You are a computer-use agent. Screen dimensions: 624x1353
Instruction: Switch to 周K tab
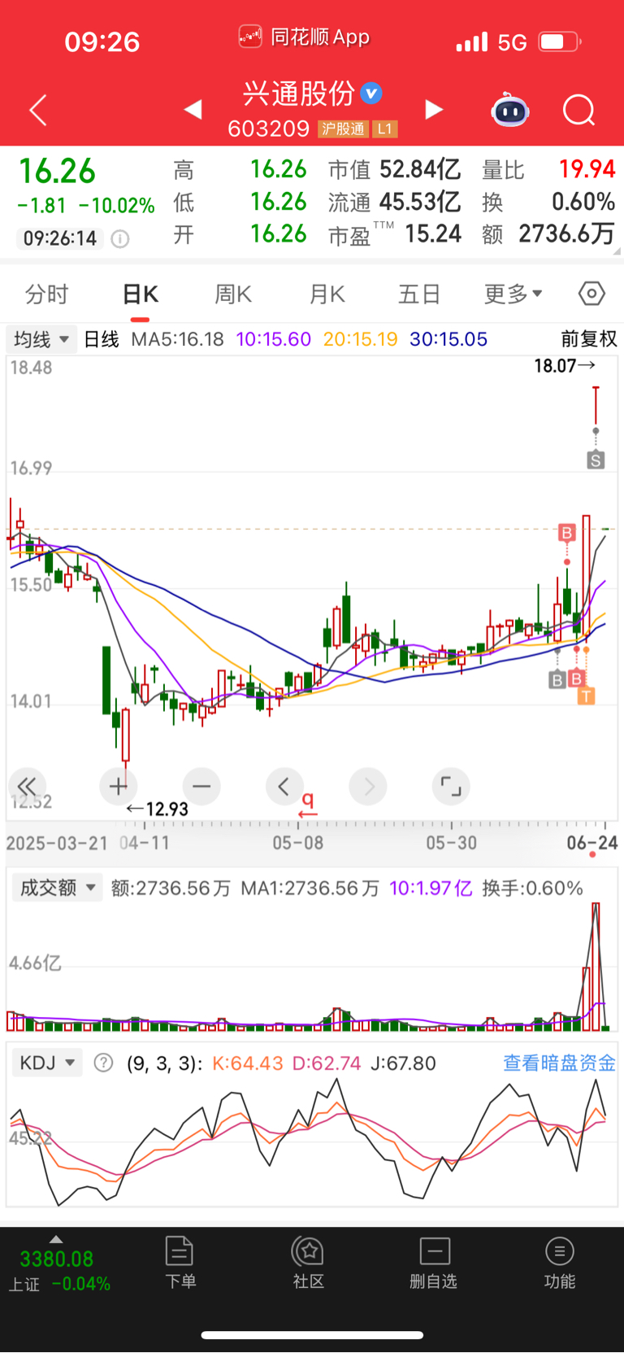(233, 294)
